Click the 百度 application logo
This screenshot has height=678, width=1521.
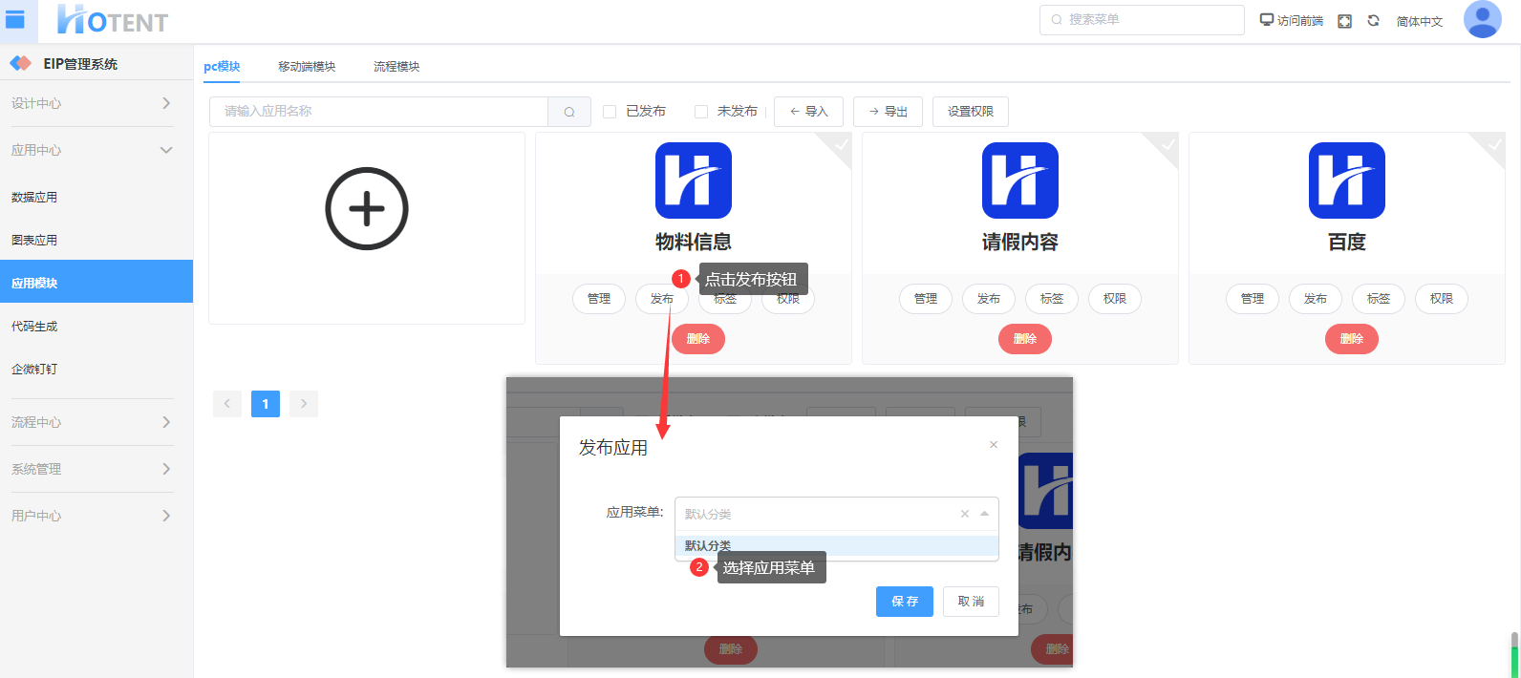click(1346, 180)
